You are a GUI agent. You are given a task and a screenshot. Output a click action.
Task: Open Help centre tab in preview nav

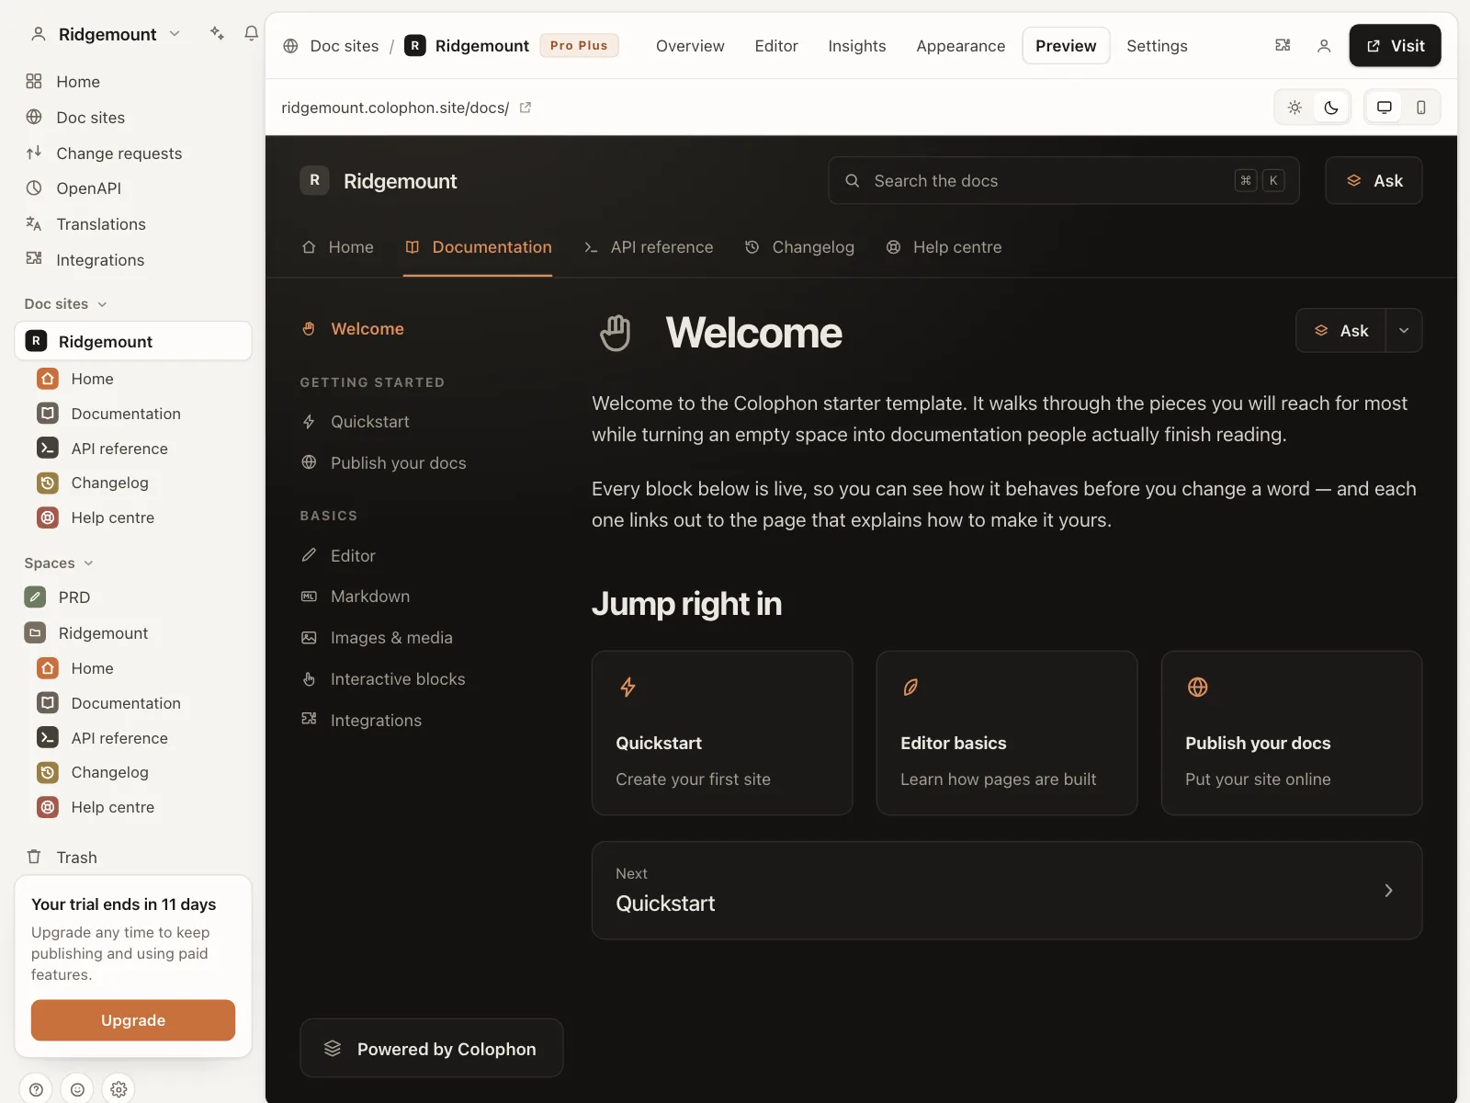tap(944, 247)
